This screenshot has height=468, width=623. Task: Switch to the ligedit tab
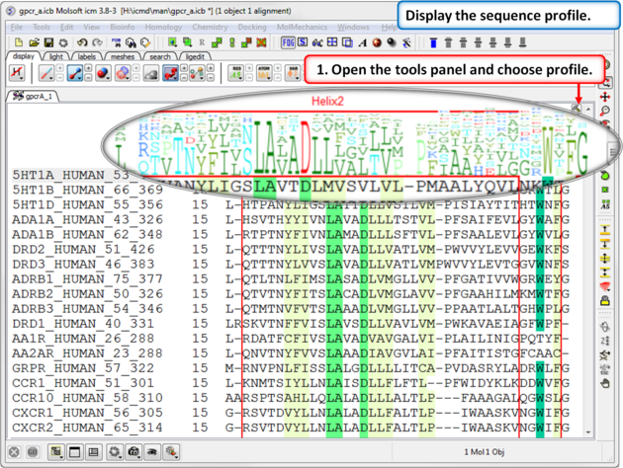point(196,56)
